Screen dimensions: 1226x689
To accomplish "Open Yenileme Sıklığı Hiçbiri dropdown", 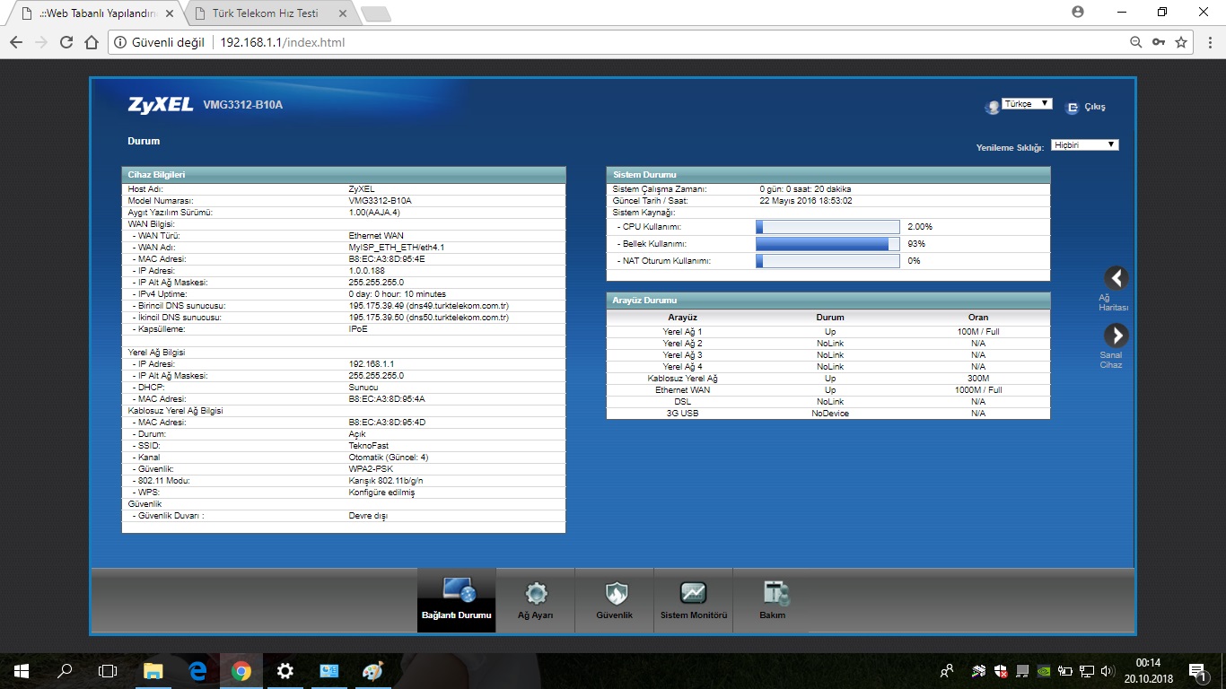I will click(1085, 145).
